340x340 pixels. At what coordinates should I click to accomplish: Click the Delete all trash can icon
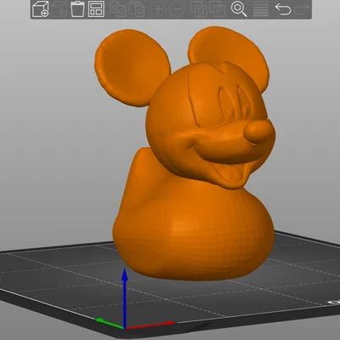coord(77,8)
